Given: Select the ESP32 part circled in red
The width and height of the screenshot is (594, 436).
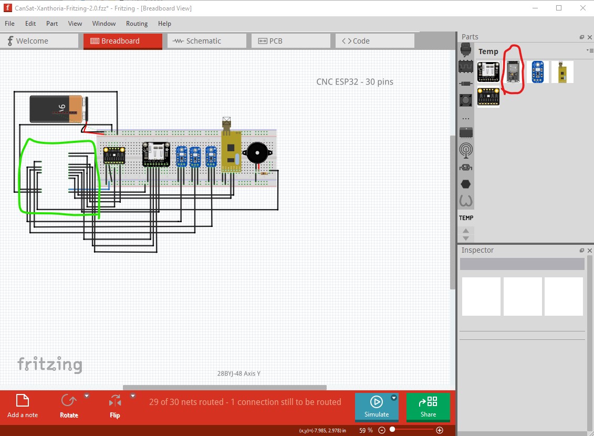Looking at the screenshot, I should click(x=513, y=71).
